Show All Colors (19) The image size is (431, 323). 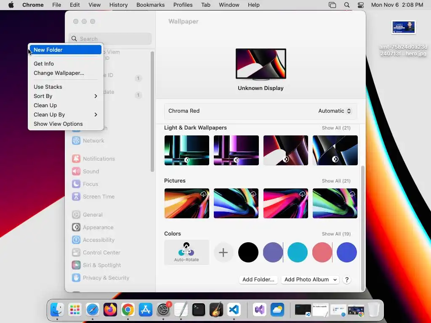click(336, 234)
